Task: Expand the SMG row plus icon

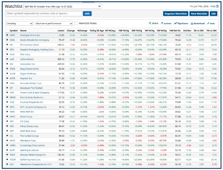Action: [7, 40]
